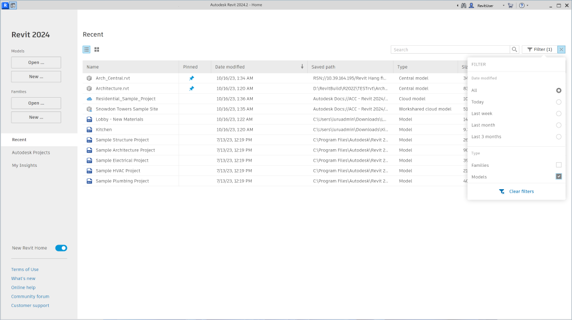This screenshot has height=320, width=572.
Task: Toggle the Filter (1) button
Action: click(539, 50)
